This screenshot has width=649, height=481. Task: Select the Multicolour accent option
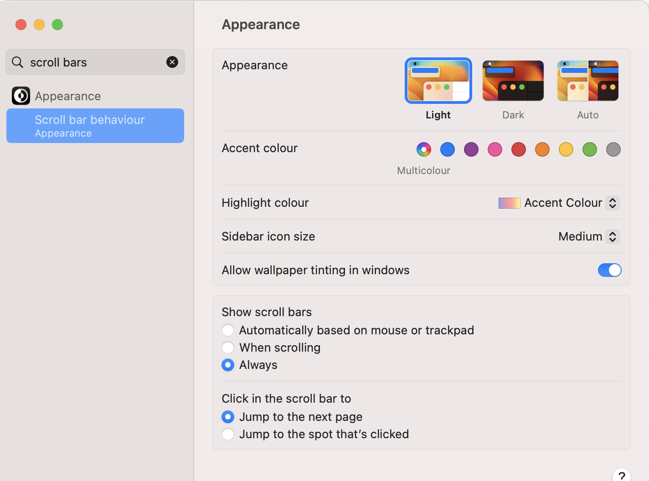coord(423,149)
